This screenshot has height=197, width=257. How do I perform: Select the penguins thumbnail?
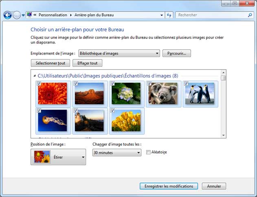[200, 94]
